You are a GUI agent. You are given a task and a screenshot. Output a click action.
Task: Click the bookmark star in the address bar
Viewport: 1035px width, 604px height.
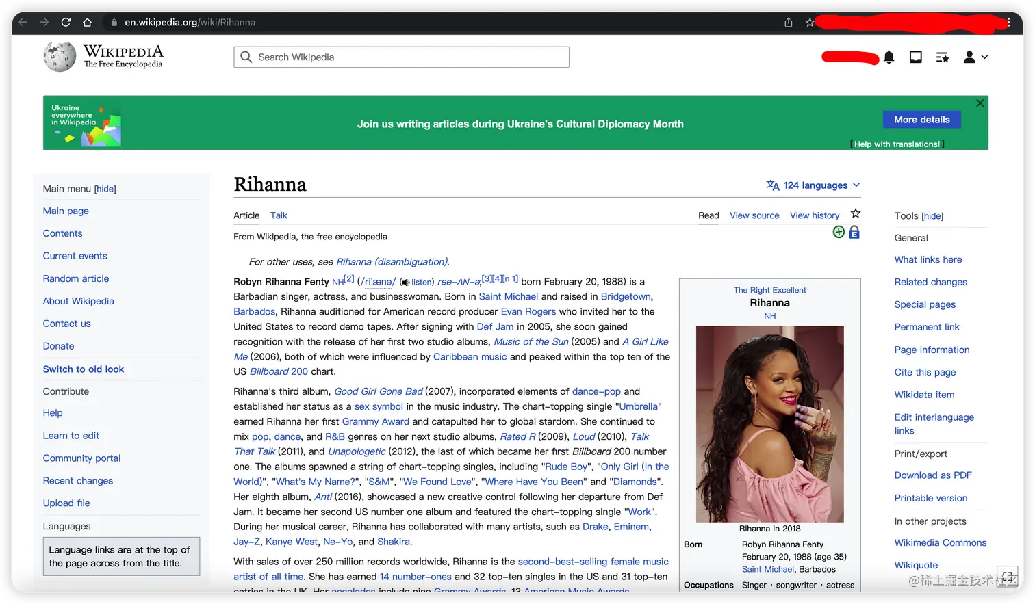point(809,22)
